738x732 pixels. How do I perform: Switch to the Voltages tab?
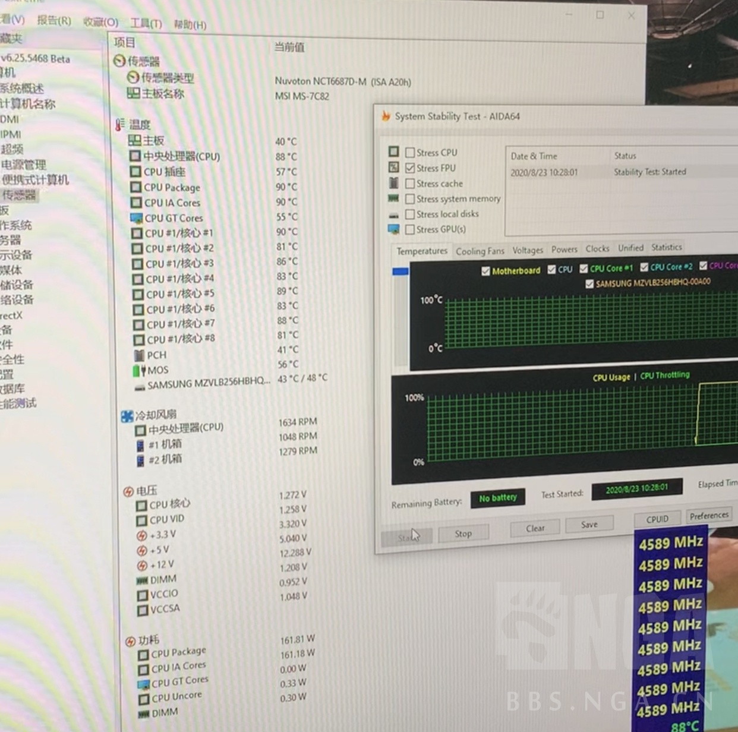527,250
